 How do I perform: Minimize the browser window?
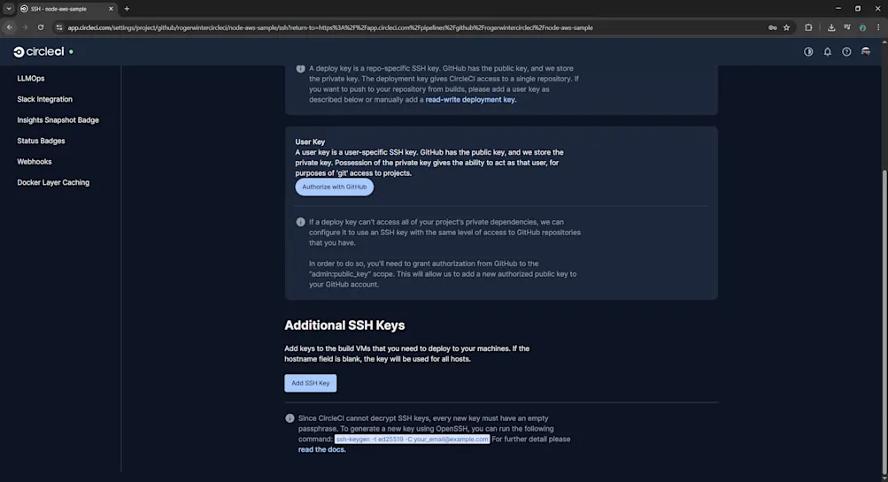[838, 9]
